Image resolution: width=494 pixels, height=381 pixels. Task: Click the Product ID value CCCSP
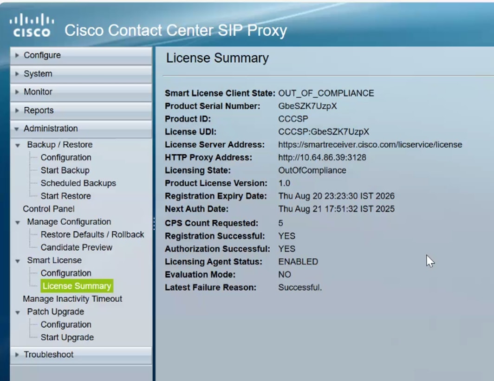point(293,119)
